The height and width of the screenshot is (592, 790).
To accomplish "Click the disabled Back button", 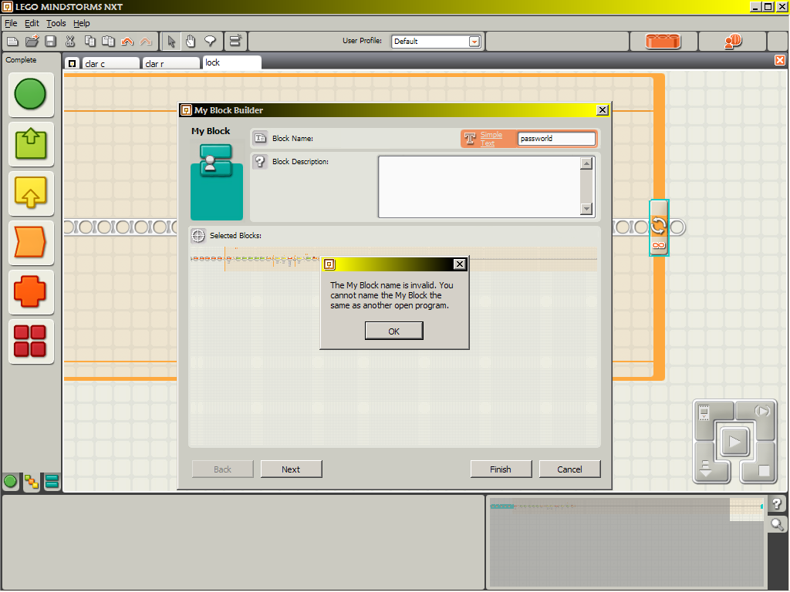I will [x=223, y=469].
